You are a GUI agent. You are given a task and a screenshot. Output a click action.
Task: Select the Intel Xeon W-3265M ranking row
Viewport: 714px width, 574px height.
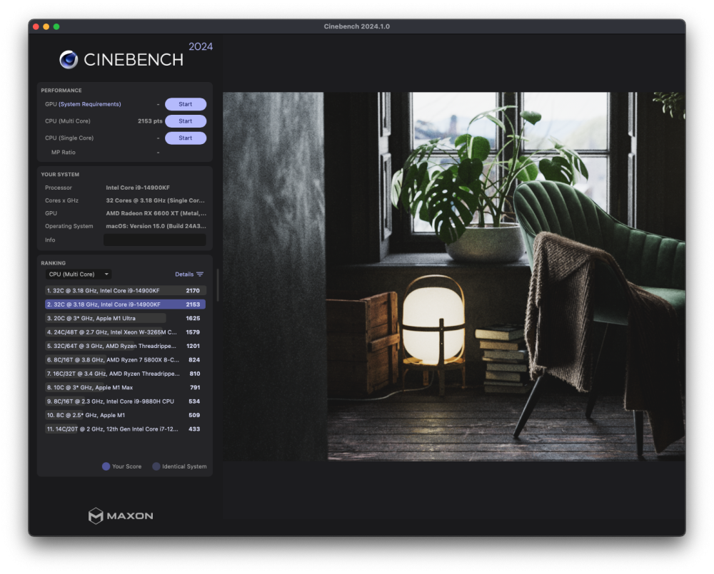125,332
